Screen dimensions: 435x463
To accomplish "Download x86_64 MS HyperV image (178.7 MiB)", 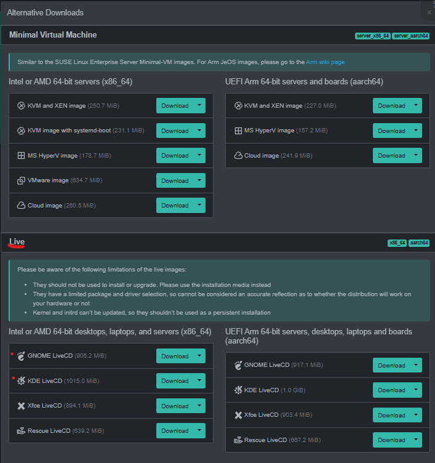I will (175, 156).
